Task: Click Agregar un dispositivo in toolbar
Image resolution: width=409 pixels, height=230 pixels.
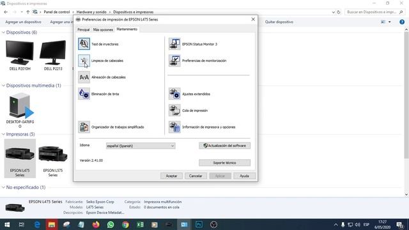Action: click(x=23, y=22)
